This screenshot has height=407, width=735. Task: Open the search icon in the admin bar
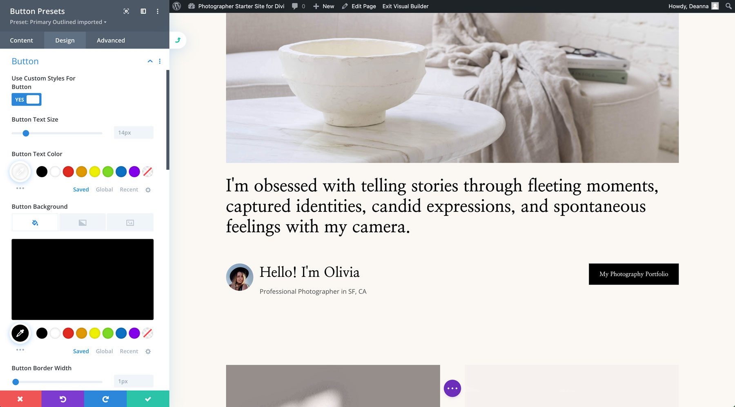point(728,6)
